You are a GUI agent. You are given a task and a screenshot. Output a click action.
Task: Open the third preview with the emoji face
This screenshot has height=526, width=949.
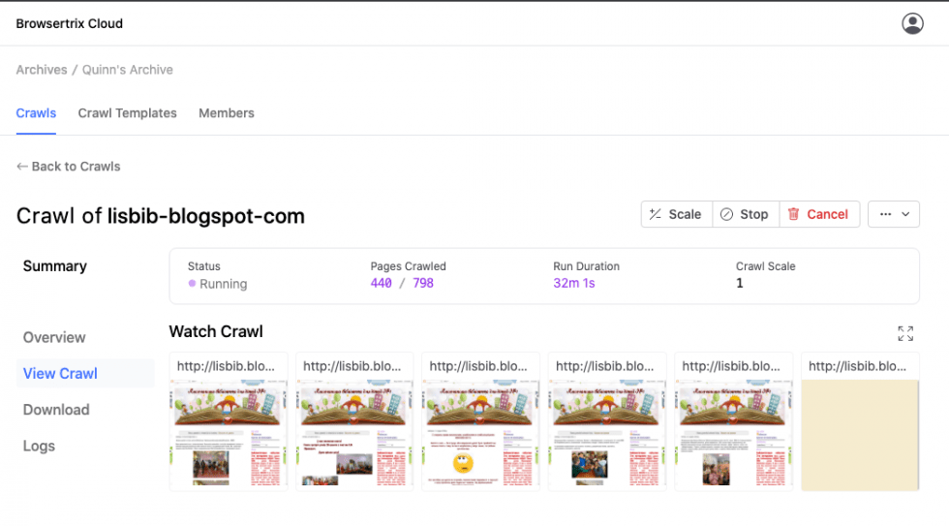coord(480,434)
